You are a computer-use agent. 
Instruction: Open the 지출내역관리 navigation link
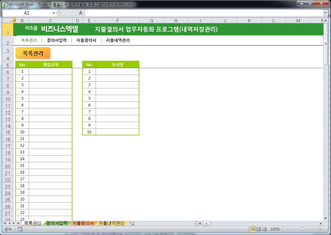118,40
